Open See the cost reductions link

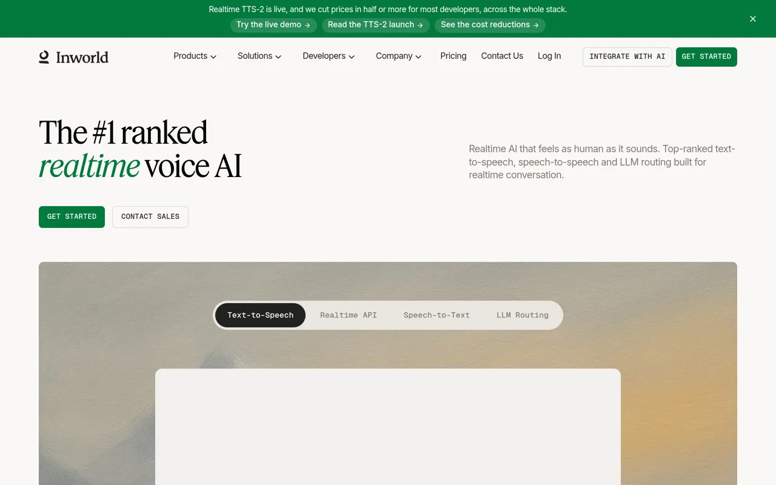pos(490,25)
